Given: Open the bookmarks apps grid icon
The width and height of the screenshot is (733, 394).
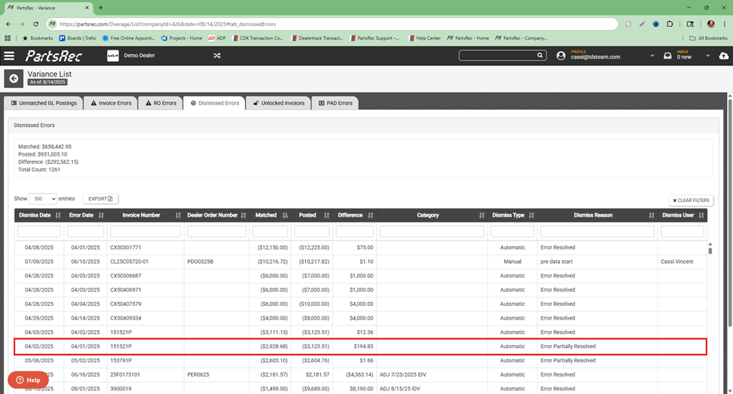Looking at the screenshot, I should click(x=8, y=38).
